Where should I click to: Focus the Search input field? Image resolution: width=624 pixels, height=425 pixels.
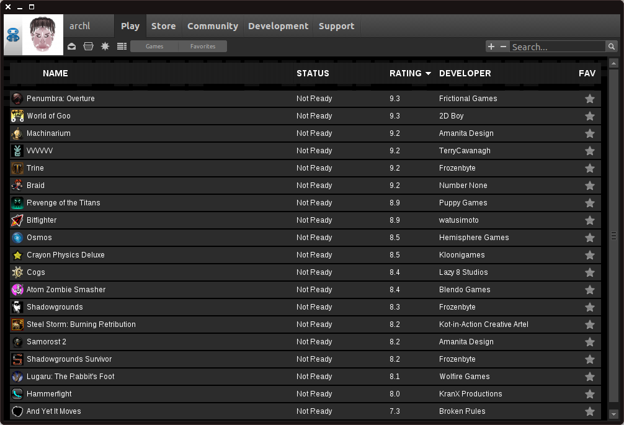(x=558, y=47)
